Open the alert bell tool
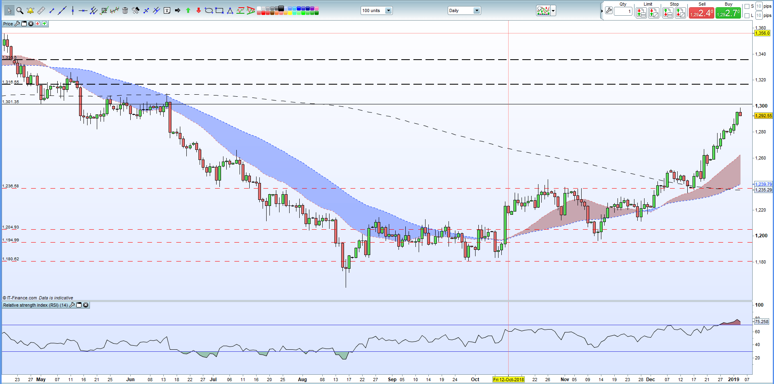Viewport: 774px width, 384px height. click(30, 10)
